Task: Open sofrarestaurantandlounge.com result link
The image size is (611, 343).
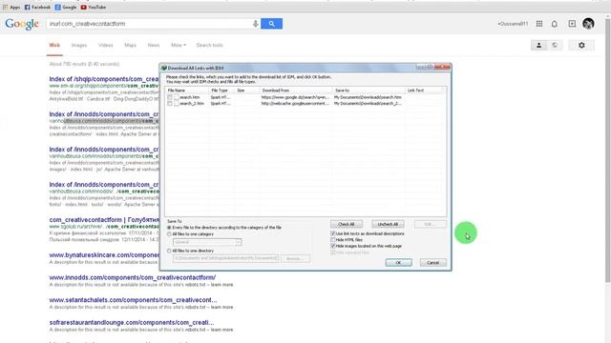Action: [x=132, y=322]
